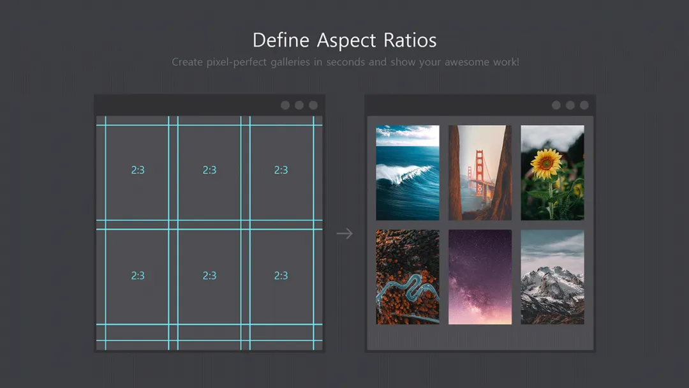The height and width of the screenshot is (388, 689).
Task: Click the last dot on the gallery window
Action: (584, 105)
